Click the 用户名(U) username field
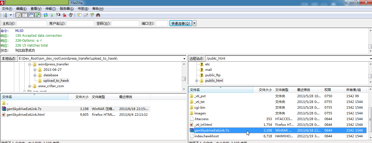Image resolution: width=372 pixels, height=143 pixels. point(80,23)
